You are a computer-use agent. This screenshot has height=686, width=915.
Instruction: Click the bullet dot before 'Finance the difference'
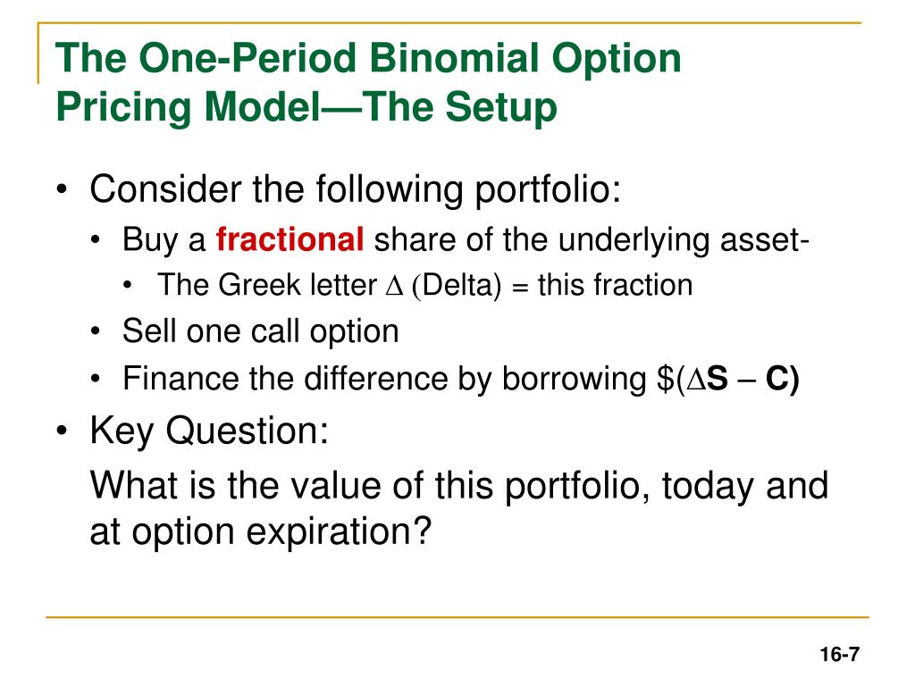coord(96,379)
